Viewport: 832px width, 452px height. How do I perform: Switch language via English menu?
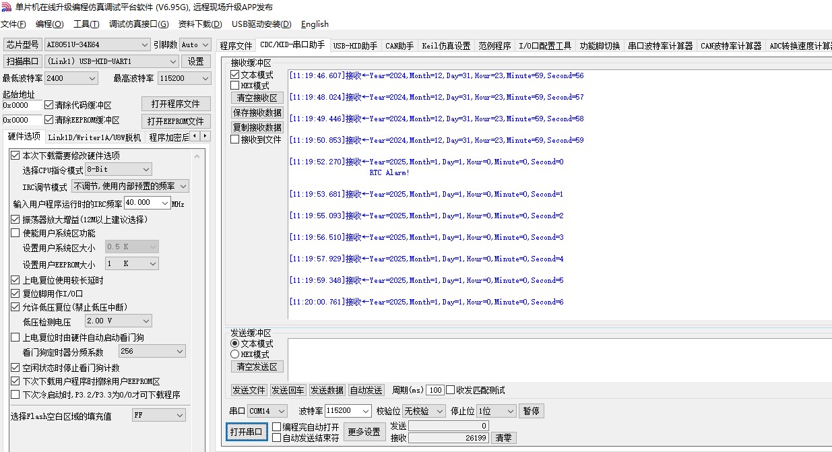[315, 24]
